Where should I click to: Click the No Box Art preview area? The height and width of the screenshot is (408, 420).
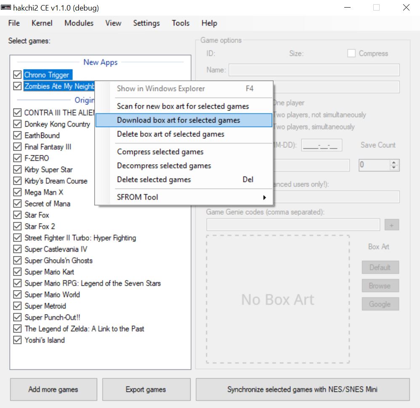click(x=278, y=299)
